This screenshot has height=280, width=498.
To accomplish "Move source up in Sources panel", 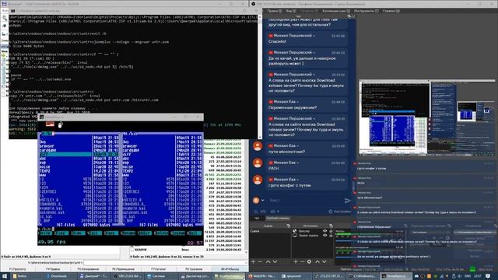I will pyautogui.click(x=317, y=261).
